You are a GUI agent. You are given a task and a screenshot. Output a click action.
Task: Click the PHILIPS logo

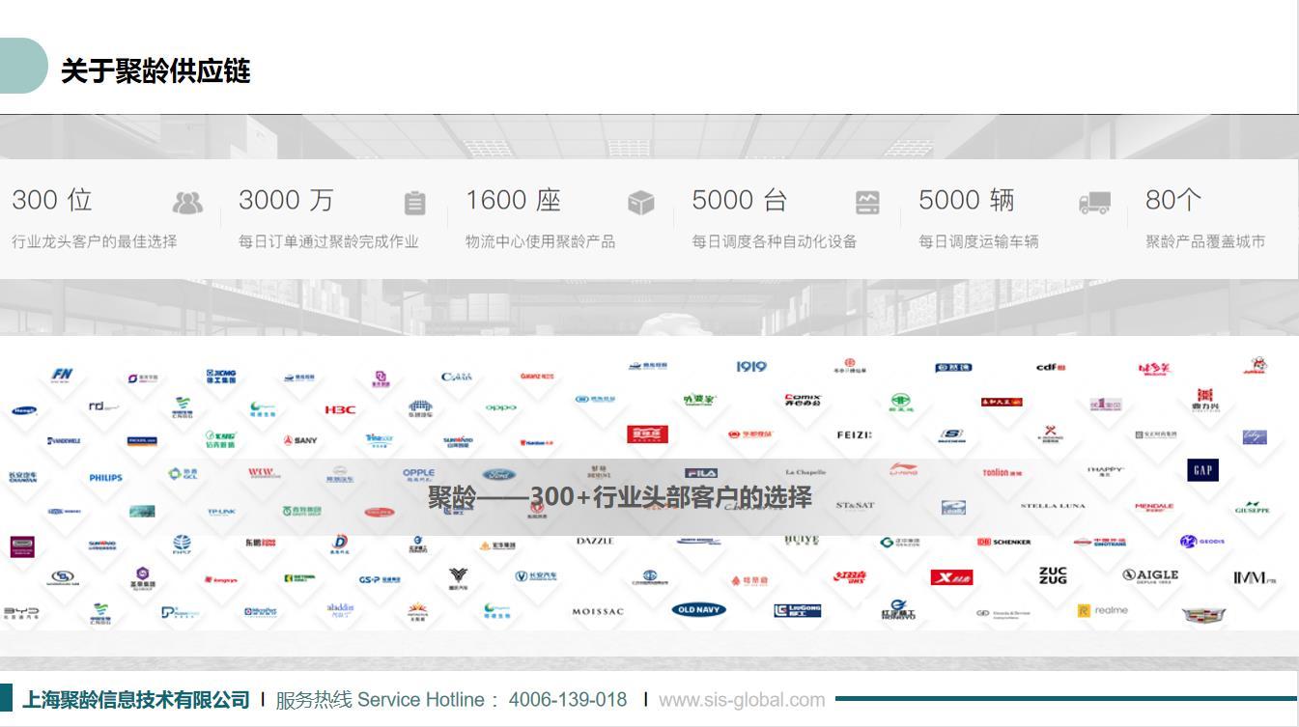[106, 477]
